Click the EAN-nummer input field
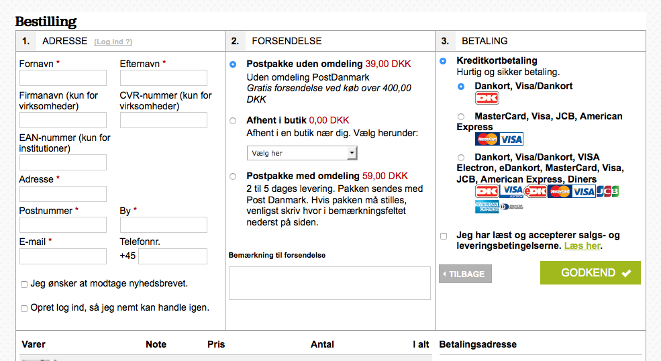 63,162
